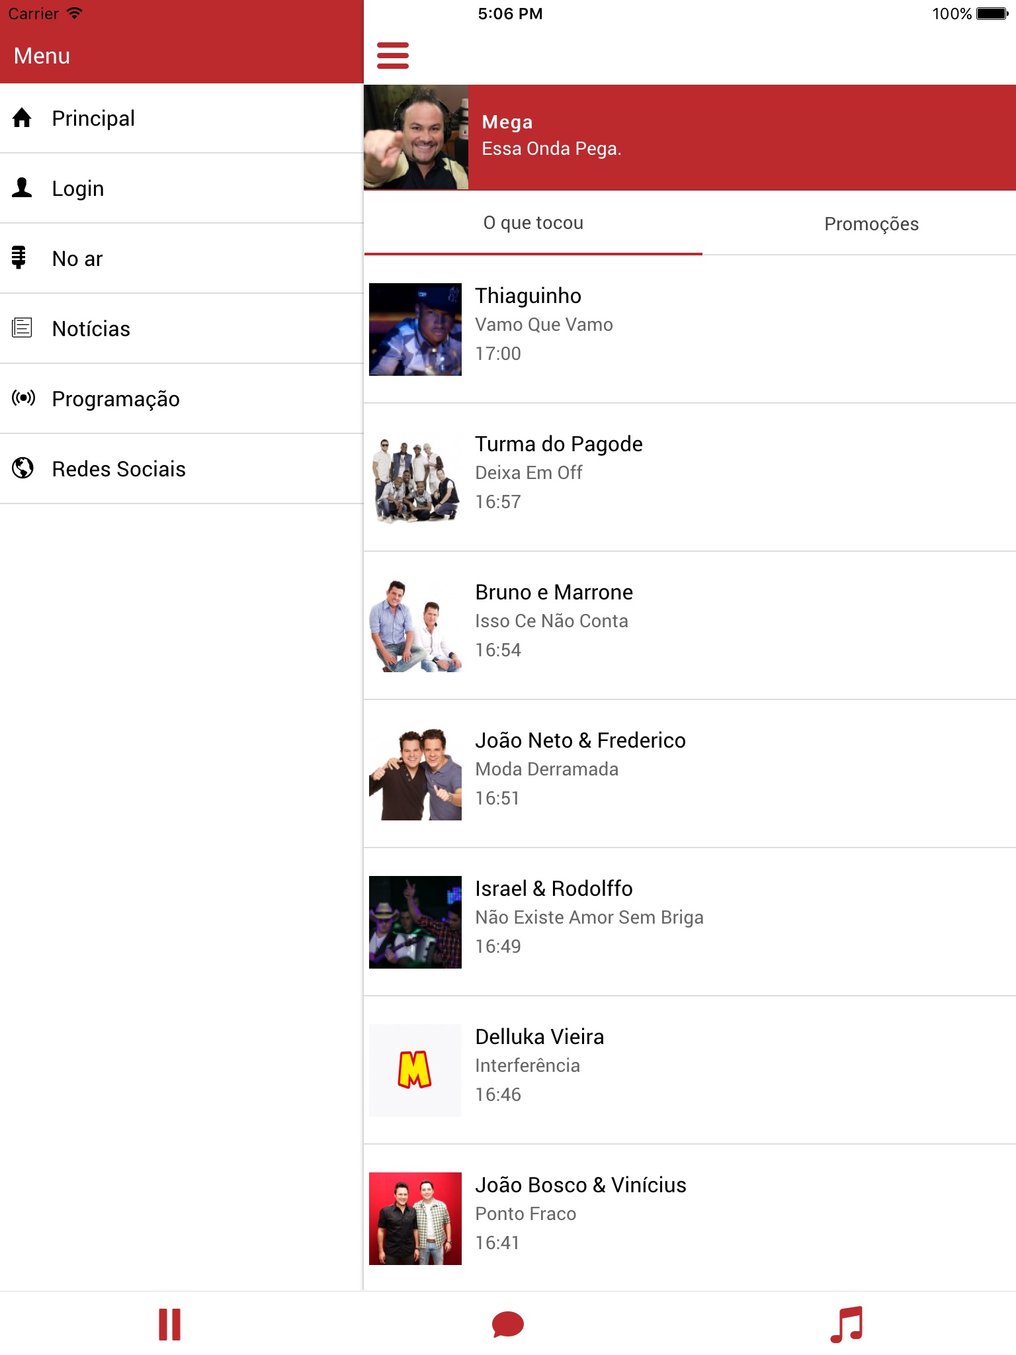Screen dimensions: 1016x1355
Task: Click the home icon beside Principal
Action: (x=22, y=118)
